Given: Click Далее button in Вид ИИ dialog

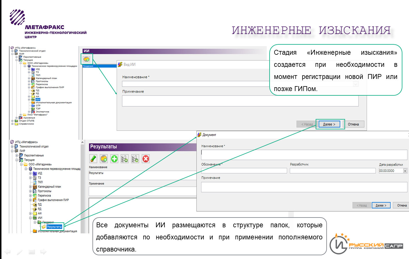Looking at the screenshot, I should pos(329,124).
